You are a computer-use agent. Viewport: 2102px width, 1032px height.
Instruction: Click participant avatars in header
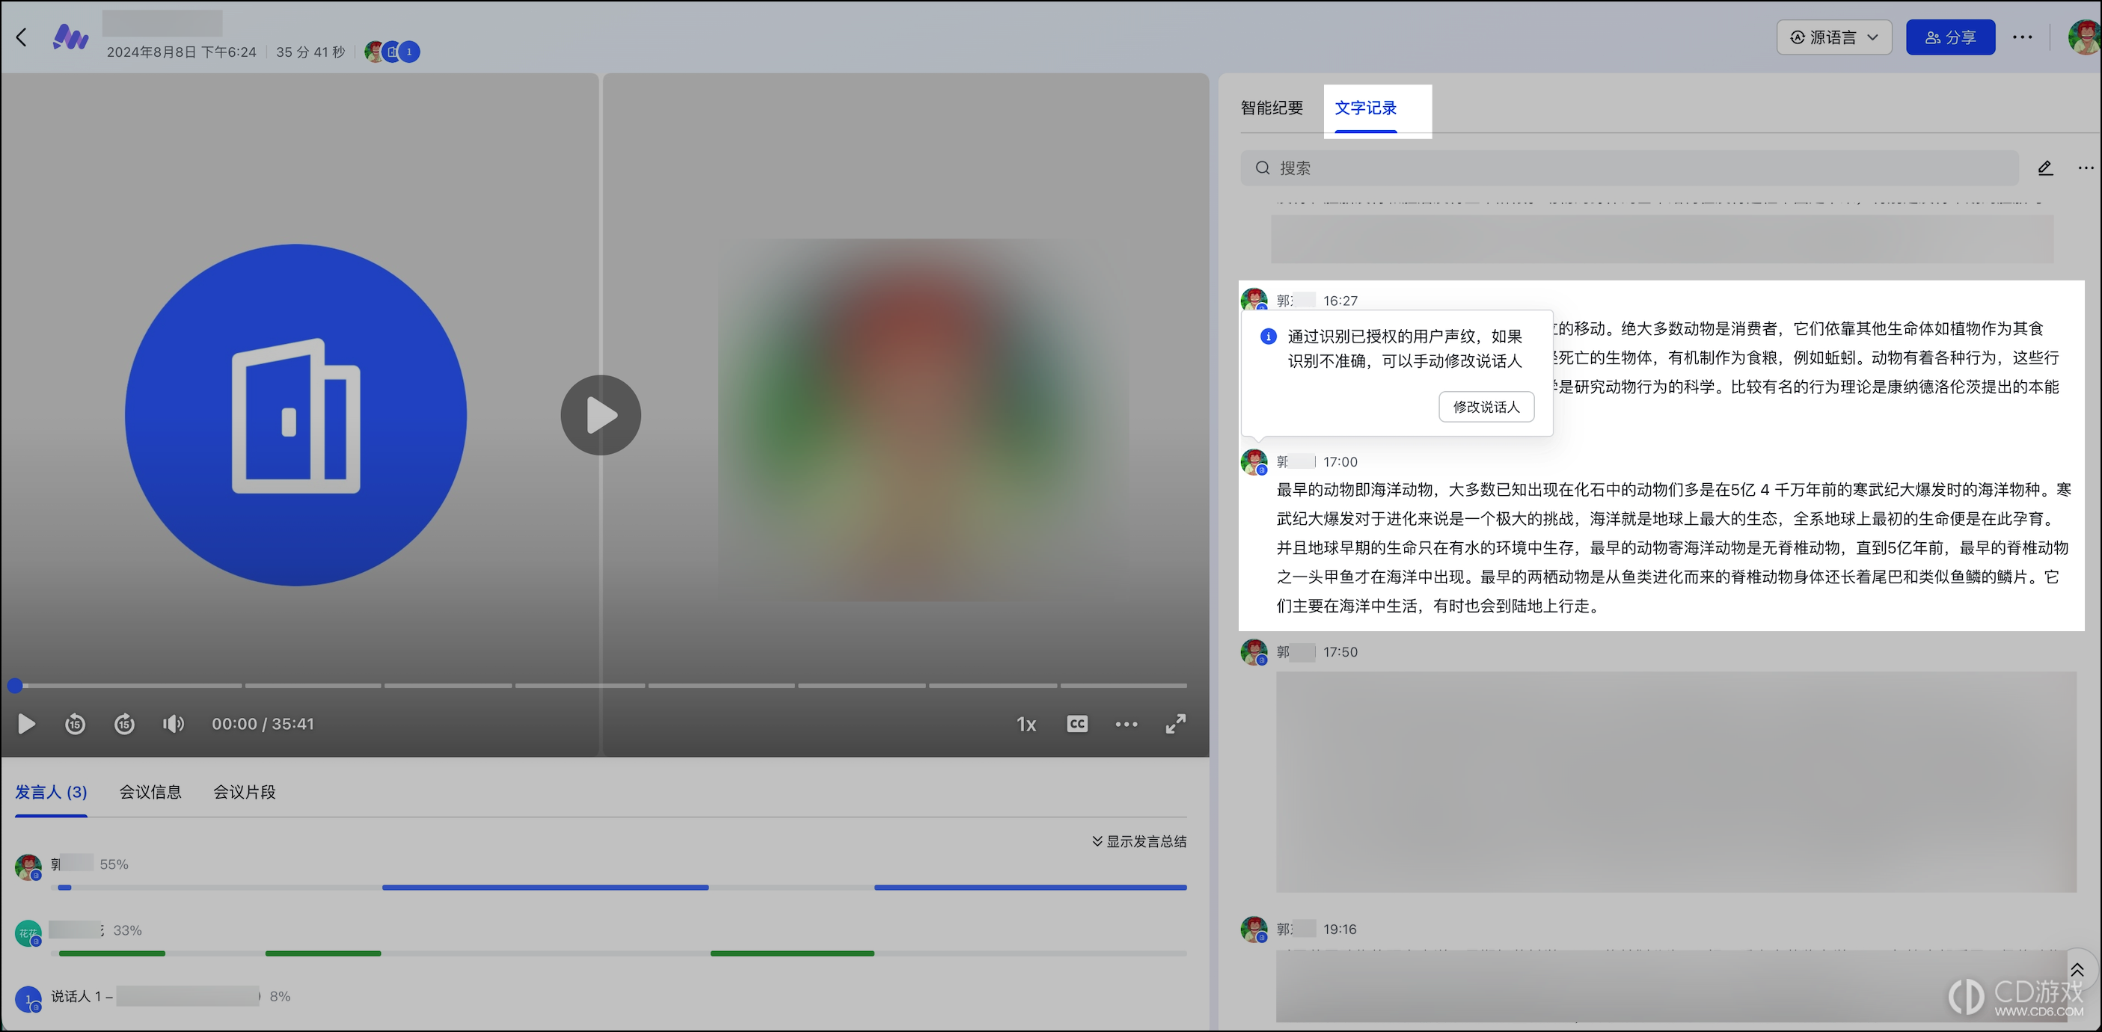pyautogui.click(x=392, y=52)
